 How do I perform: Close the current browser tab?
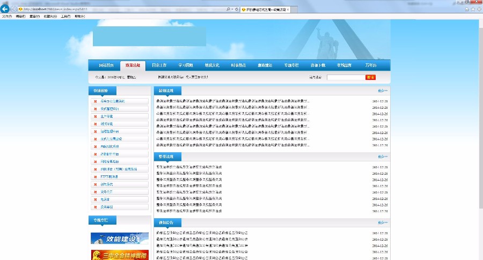click(x=288, y=10)
